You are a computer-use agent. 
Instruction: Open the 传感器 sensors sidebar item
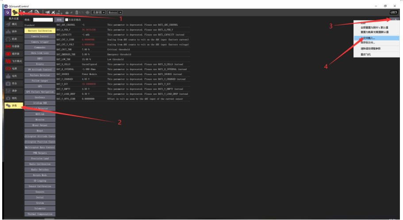(x=14, y=46)
